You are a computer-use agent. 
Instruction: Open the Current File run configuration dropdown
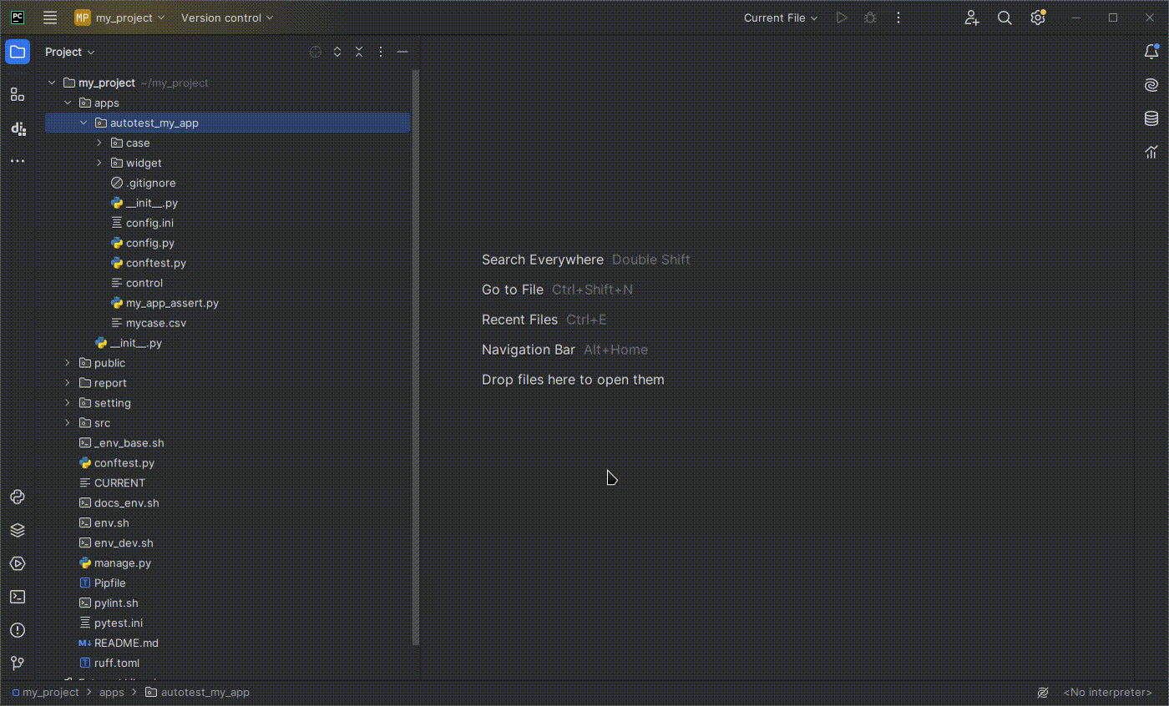(781, 18)
